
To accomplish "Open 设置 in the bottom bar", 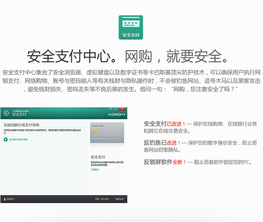I will (97, 199).
